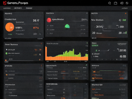Toggle the eye icon in the highlighted row
This screenshot has height=99, width=132.
[x=7, y=75]
